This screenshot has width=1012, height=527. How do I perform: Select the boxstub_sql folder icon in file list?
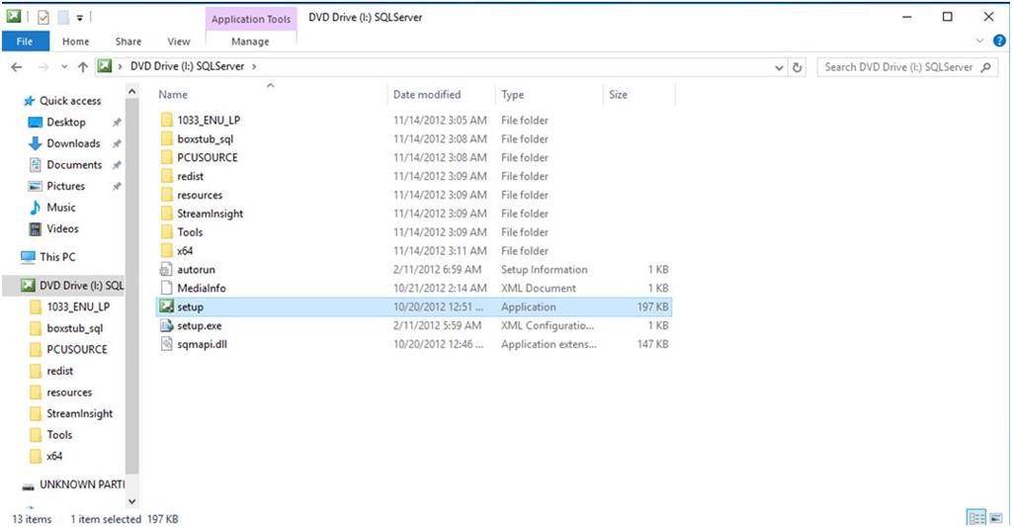click(166, 138)
